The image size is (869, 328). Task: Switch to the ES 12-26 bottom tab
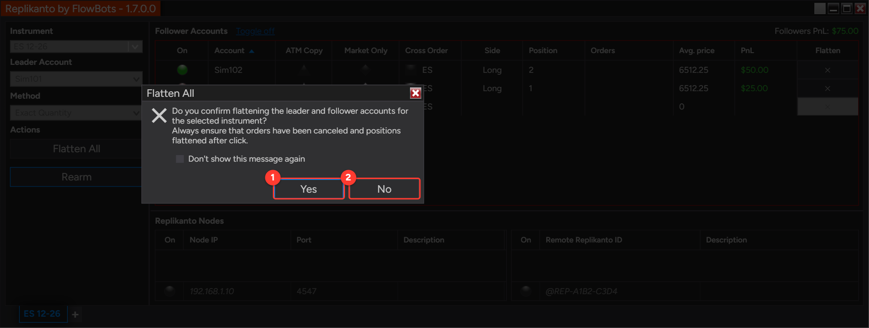[42, 314]
